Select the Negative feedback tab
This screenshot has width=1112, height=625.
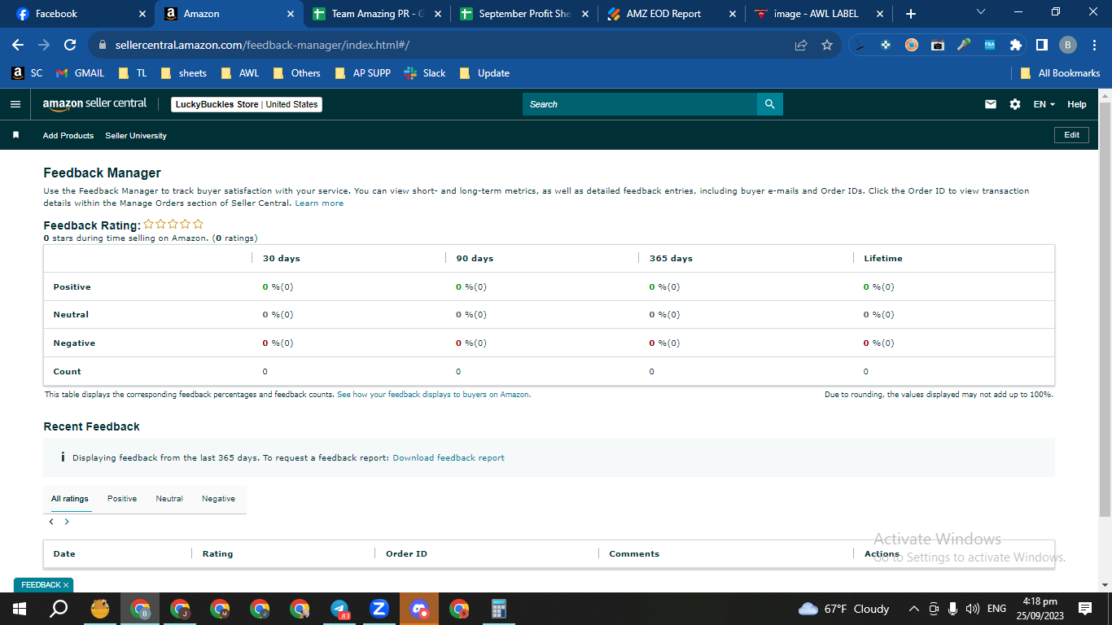coord(218,499)
